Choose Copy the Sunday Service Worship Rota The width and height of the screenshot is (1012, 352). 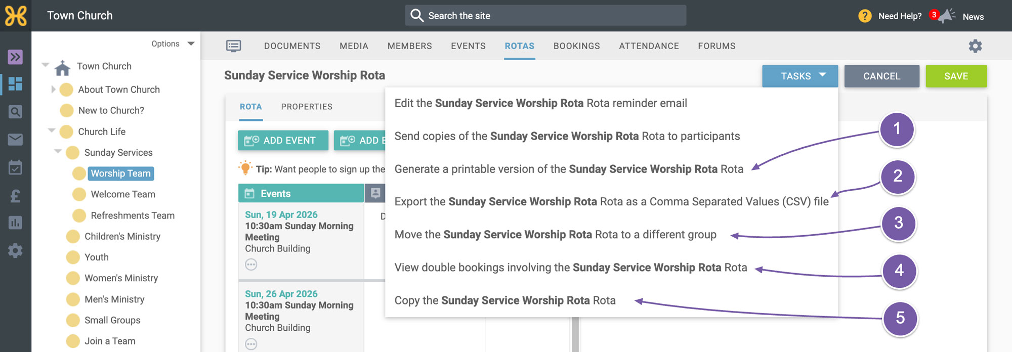pyautogui.click(x=504, y=300)
